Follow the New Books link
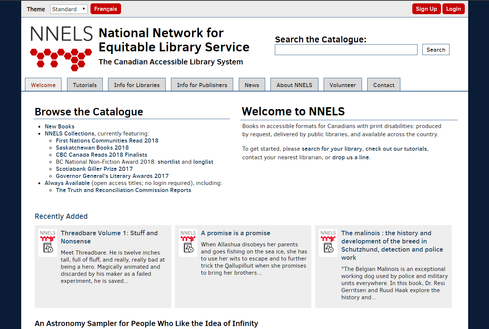489x329 pixels. (x=60, y=127)
